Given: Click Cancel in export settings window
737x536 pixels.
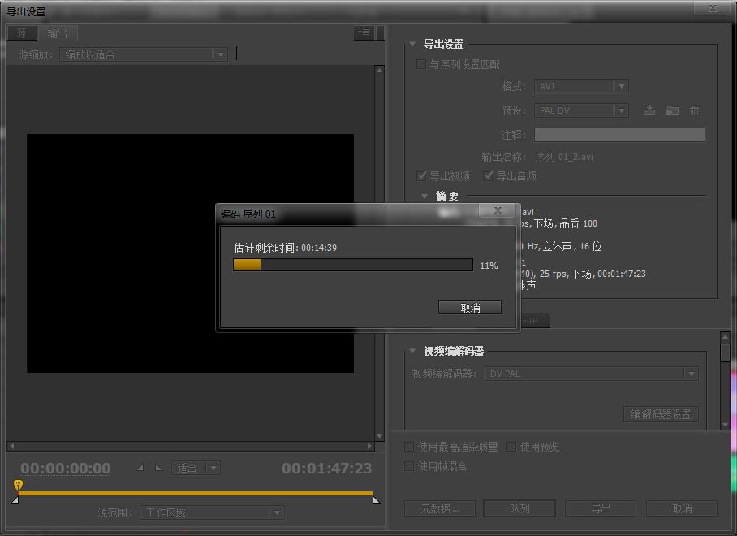Looking at the screenshot, I should [682, 508].
